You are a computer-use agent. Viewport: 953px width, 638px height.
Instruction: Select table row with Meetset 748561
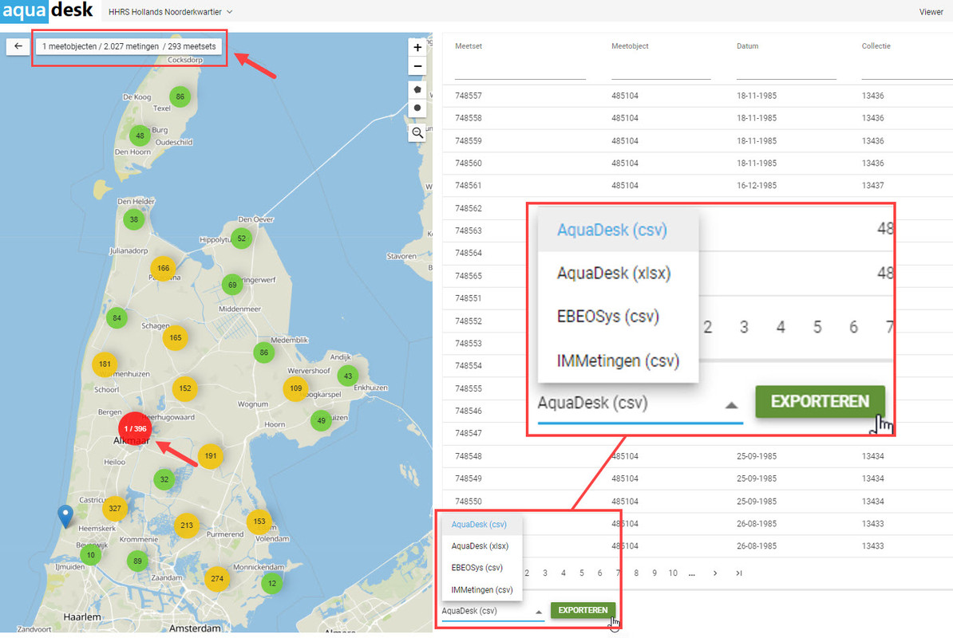coord(698,186)
